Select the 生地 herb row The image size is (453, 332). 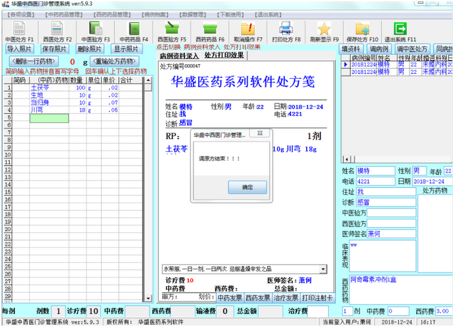(x=73, y=95)
